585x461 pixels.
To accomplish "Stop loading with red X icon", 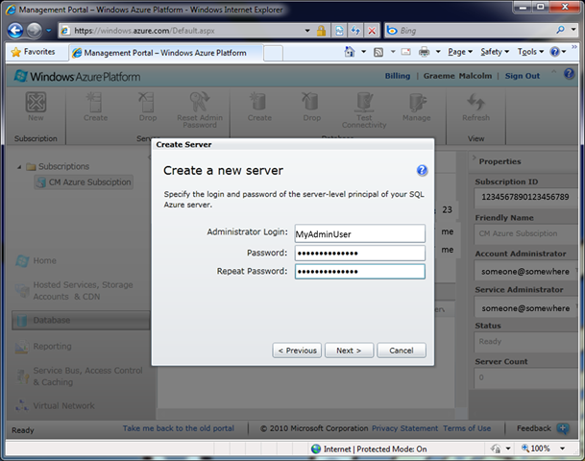I will click(x=372, y=31).
